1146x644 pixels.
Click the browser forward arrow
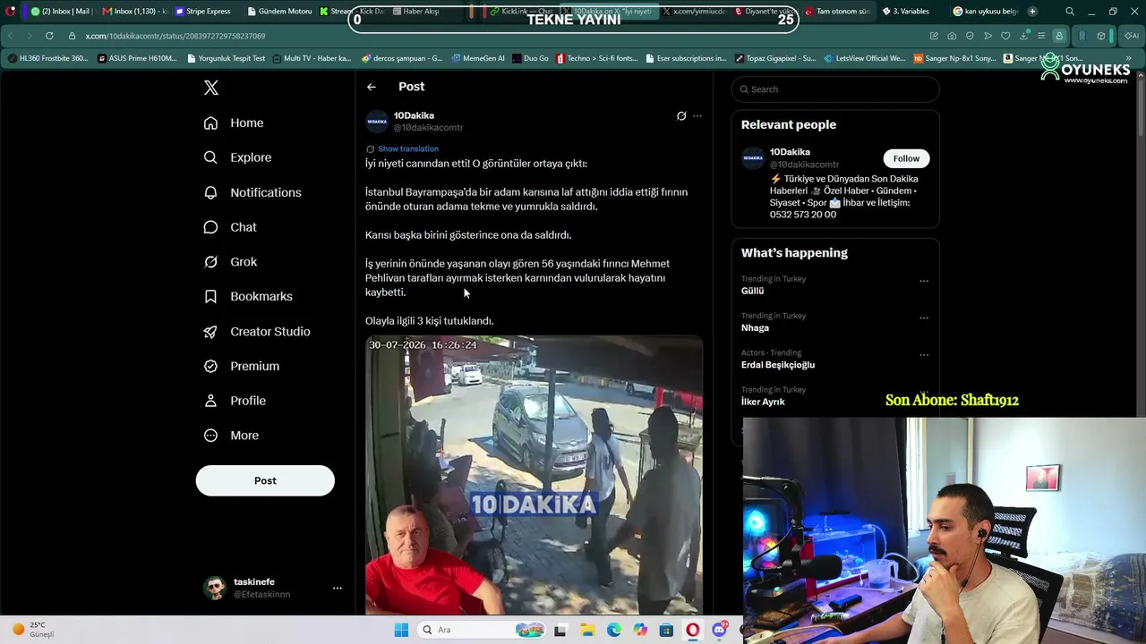click(x=29, y=36)
